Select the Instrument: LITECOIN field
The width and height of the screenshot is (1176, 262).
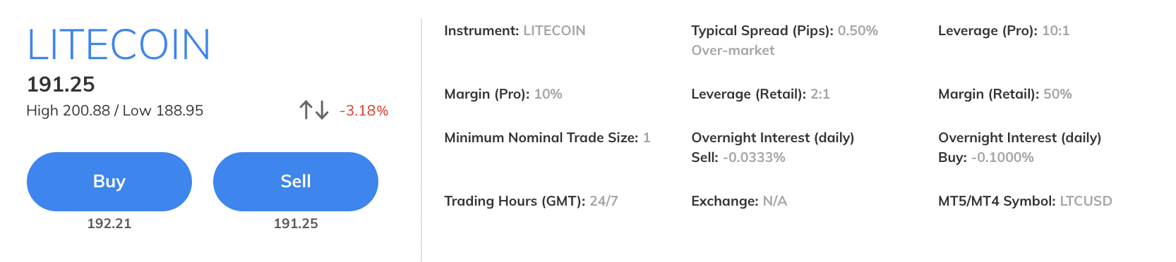tap(515, 31)
